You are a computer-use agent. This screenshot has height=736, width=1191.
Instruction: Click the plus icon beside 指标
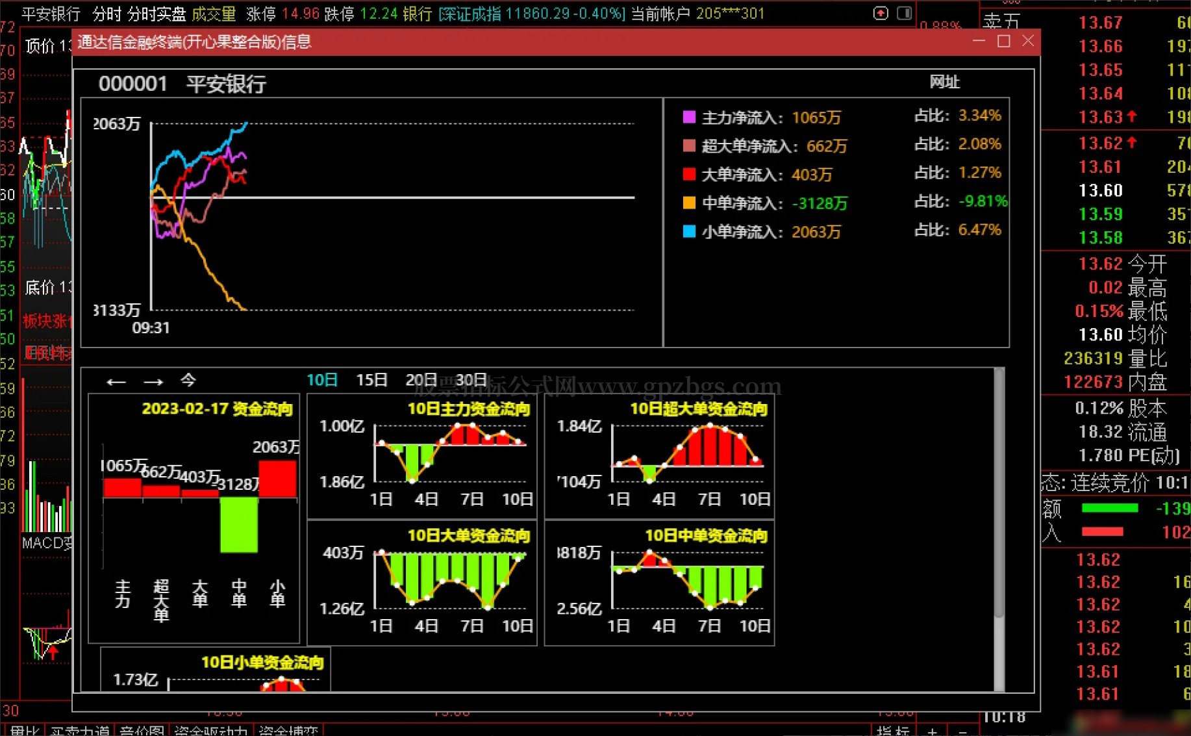click(933, 731)
